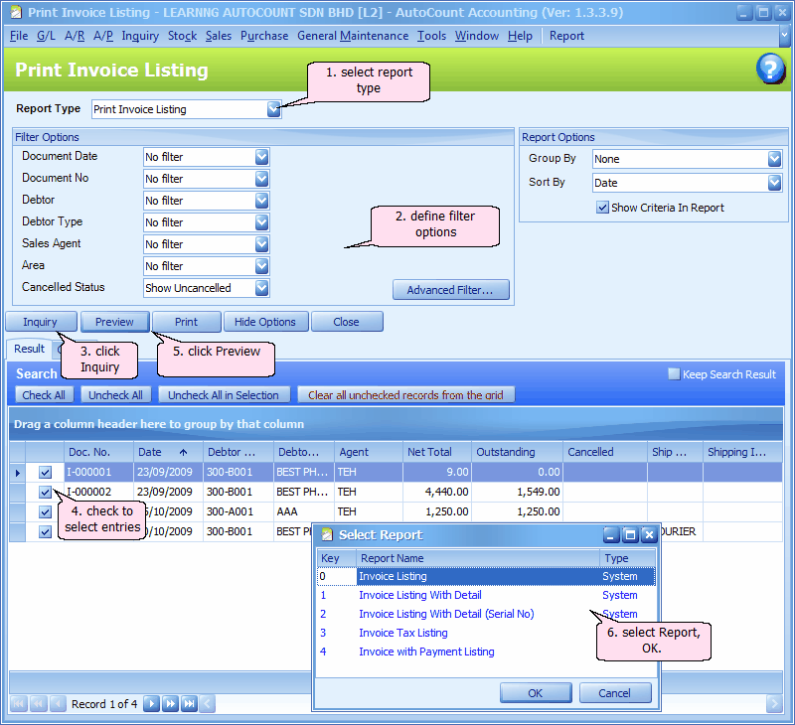Image resolution: width=795 pixels, height=725 pixels.
Task: Uncheck the row checkbox for I-000001
Action: (x=45, y=473)
